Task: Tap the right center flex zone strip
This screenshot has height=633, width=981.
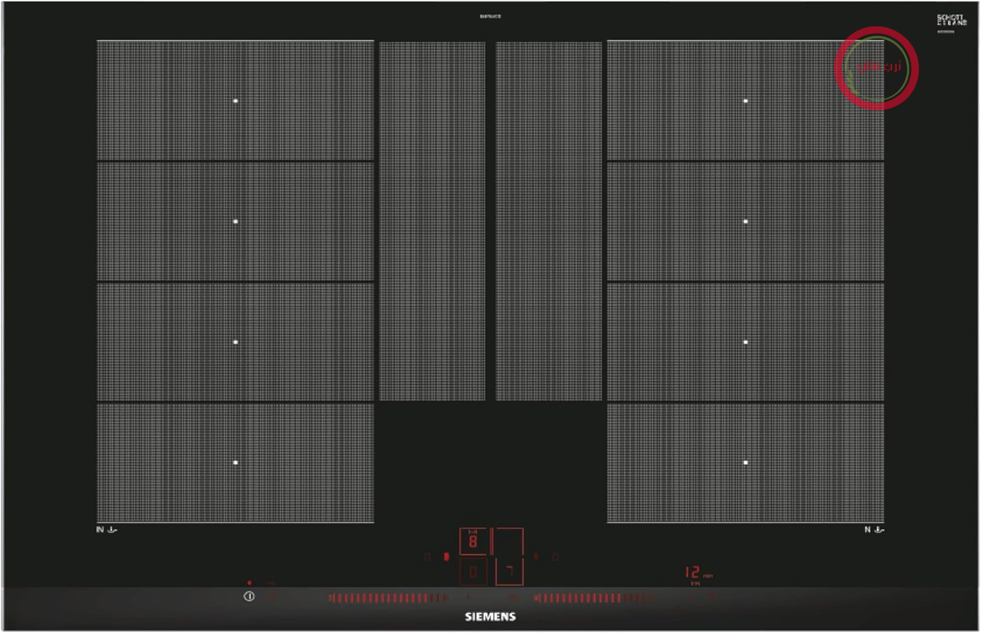Action: 548,221
